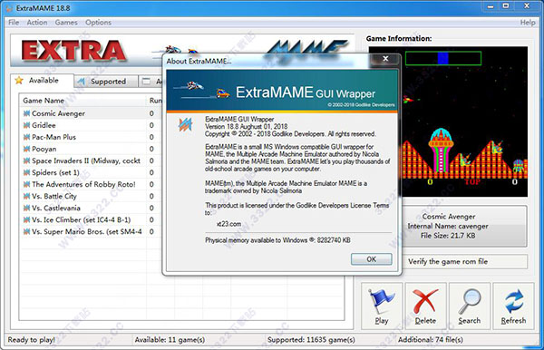Image resolution: width=544 pixels, height=350 pixels.
Task: Select Space Invaders II (Midway, cockt
Action: click(86, 160)
